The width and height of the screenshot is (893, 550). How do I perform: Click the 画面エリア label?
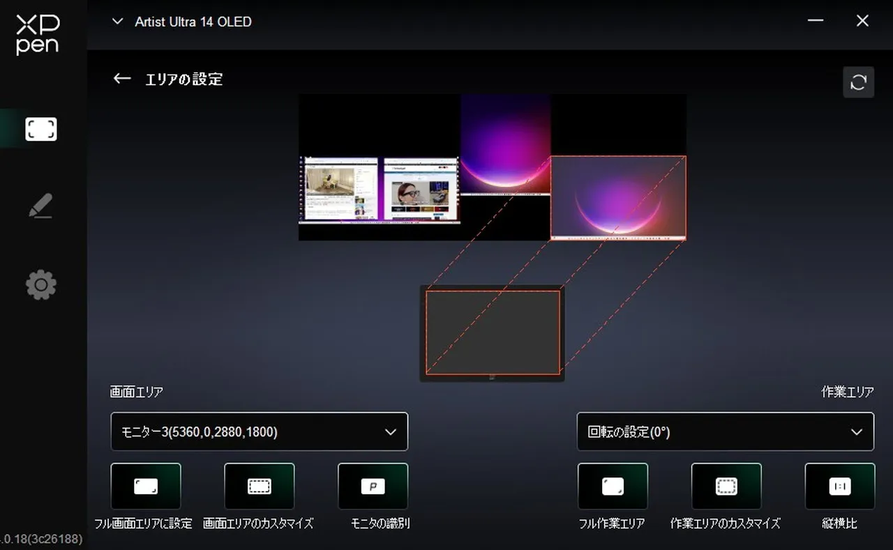coord(137,392)
